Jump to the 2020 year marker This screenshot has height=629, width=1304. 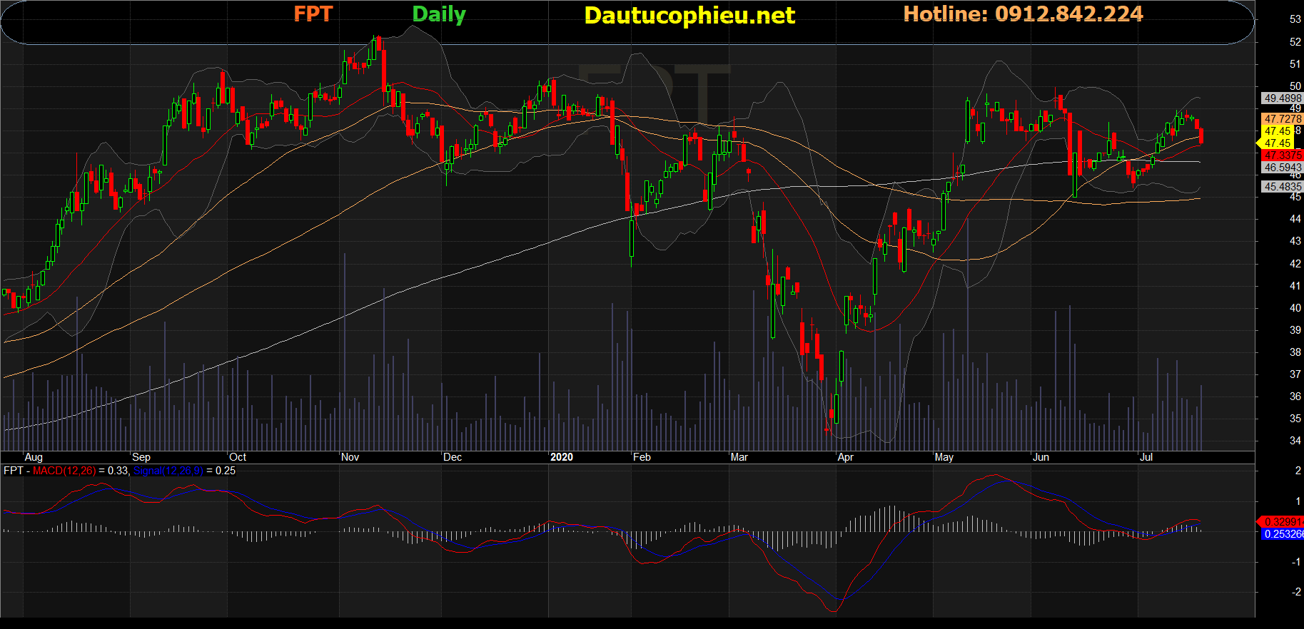(562, 457)
